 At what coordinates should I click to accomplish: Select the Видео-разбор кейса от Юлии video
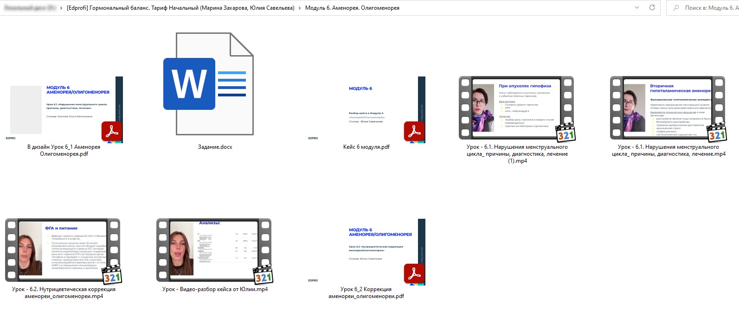tap(214, 250)
